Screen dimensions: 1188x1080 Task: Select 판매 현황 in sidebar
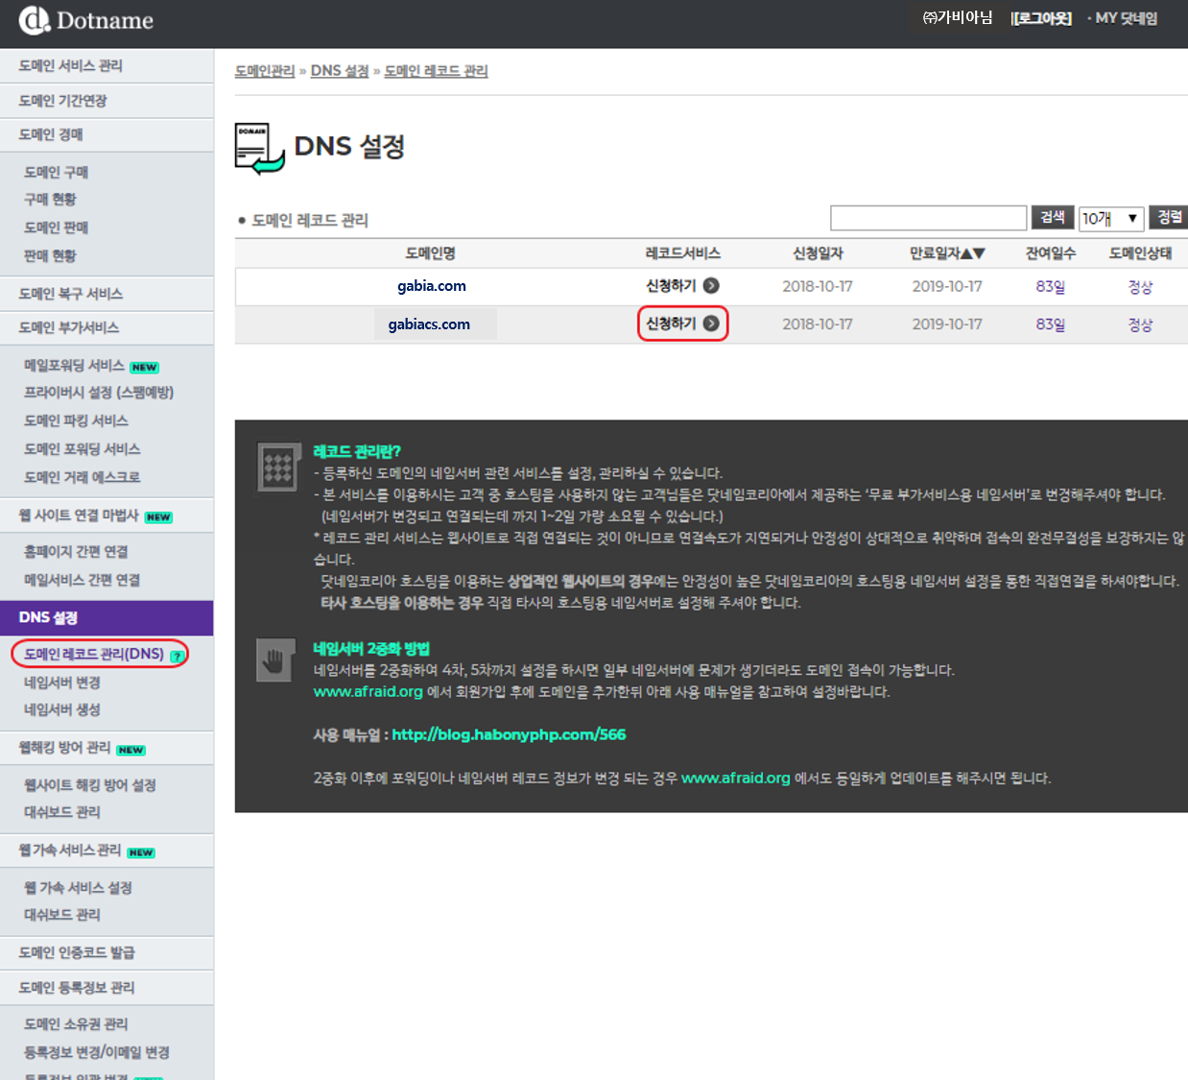(x=50, y=256)
